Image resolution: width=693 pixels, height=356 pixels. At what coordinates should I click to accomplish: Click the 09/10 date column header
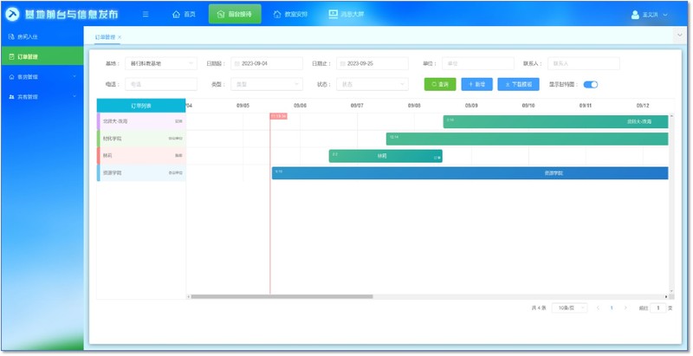(x=528, y=106)
